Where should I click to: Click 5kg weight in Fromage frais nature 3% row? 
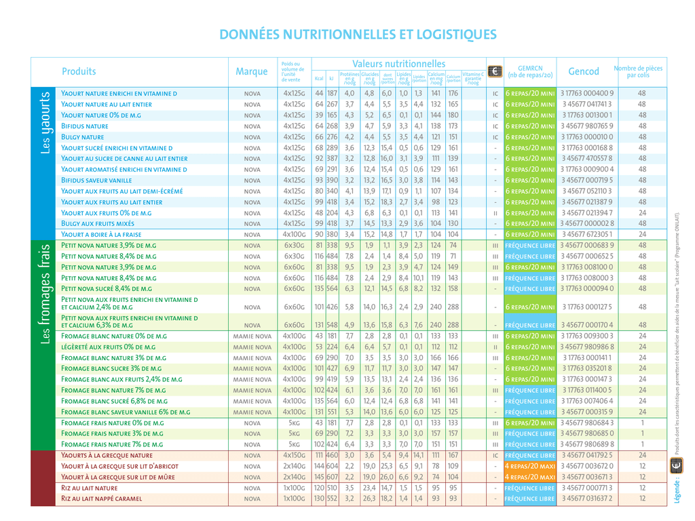click(x=295, y=433)
